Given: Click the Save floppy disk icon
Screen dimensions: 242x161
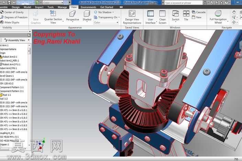Looking at the screenshot, I should tap(9, 2).
